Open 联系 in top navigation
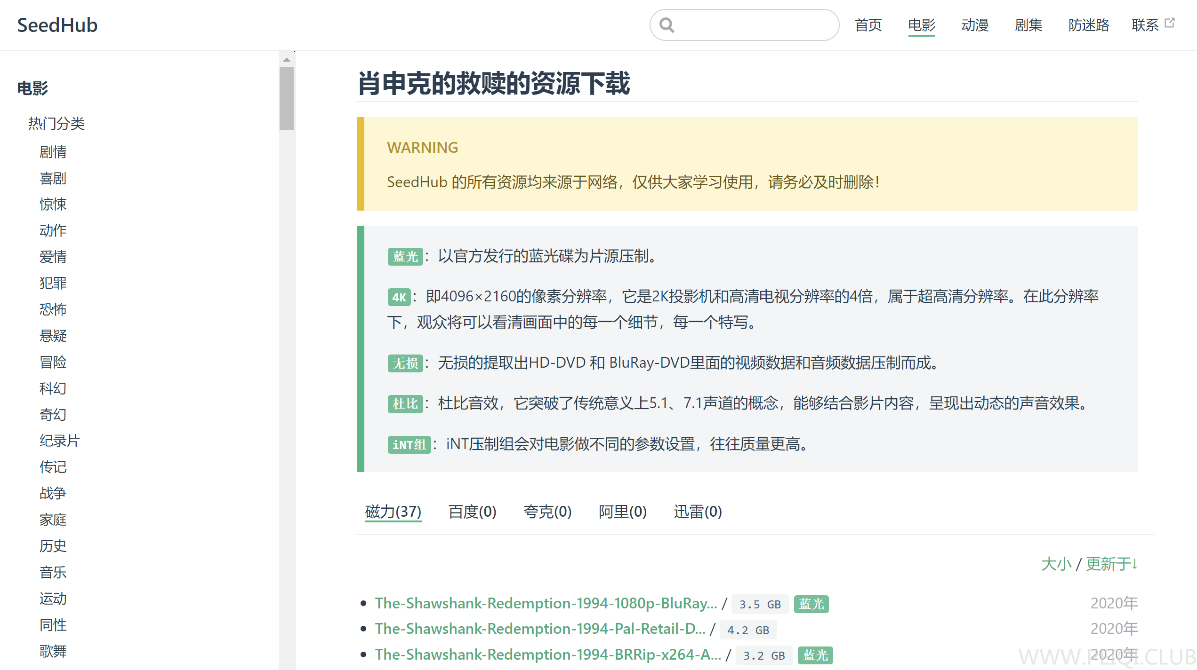 (1145, 25)
